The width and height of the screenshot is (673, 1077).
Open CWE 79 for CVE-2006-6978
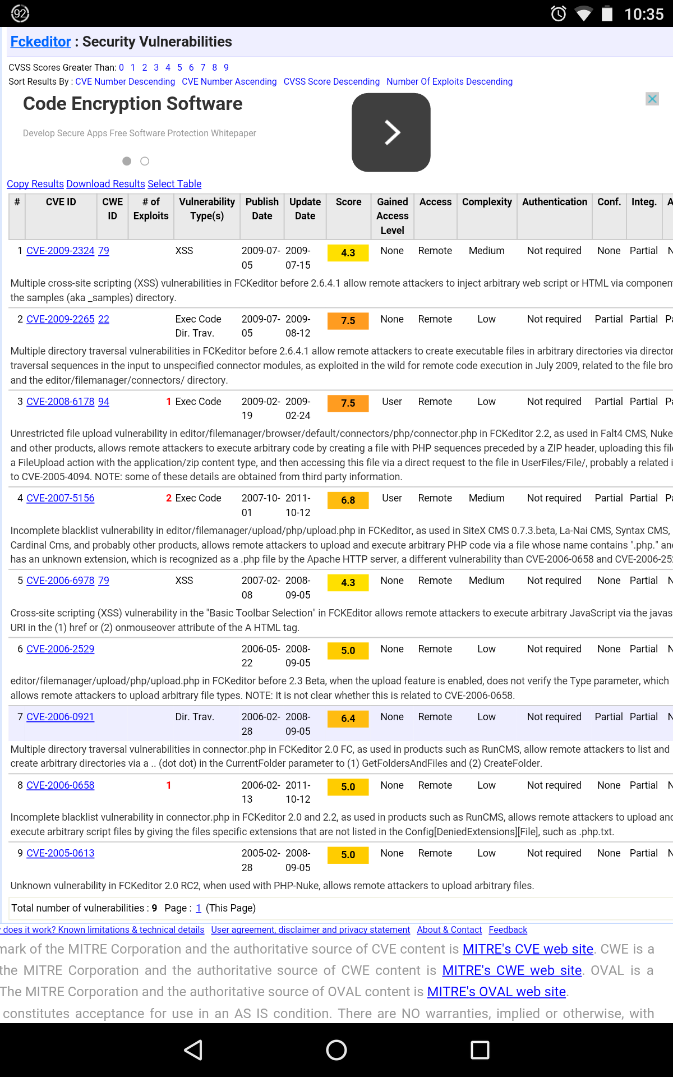tap(104, 581)
